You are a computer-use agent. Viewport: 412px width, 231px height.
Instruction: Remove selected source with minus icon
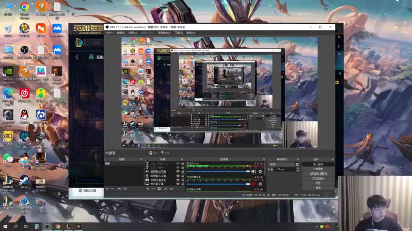click(x=153, y=189)
